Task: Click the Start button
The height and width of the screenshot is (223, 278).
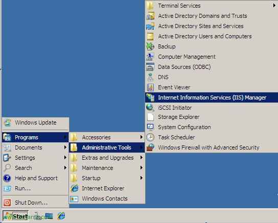Action: coord(16,216)
